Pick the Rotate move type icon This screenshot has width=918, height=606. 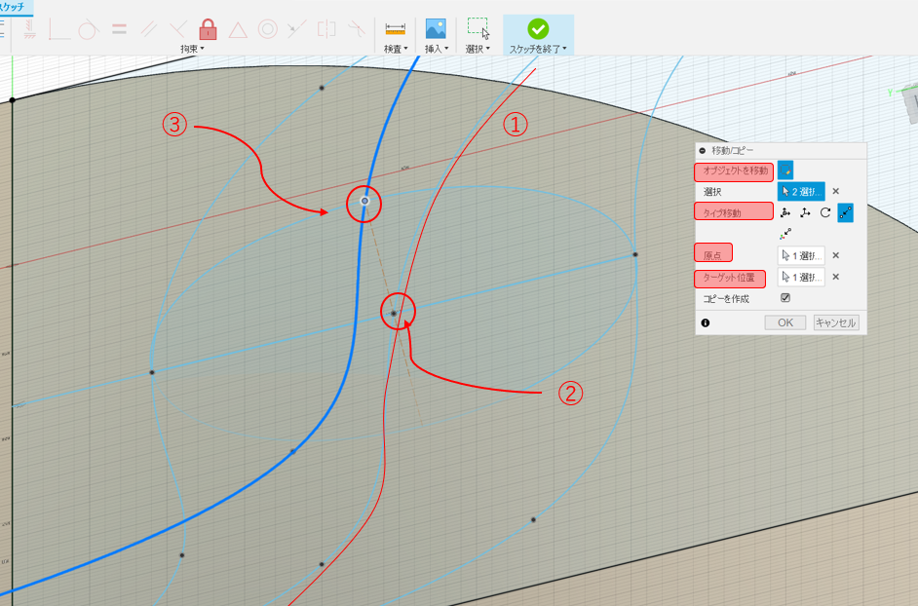825,212
